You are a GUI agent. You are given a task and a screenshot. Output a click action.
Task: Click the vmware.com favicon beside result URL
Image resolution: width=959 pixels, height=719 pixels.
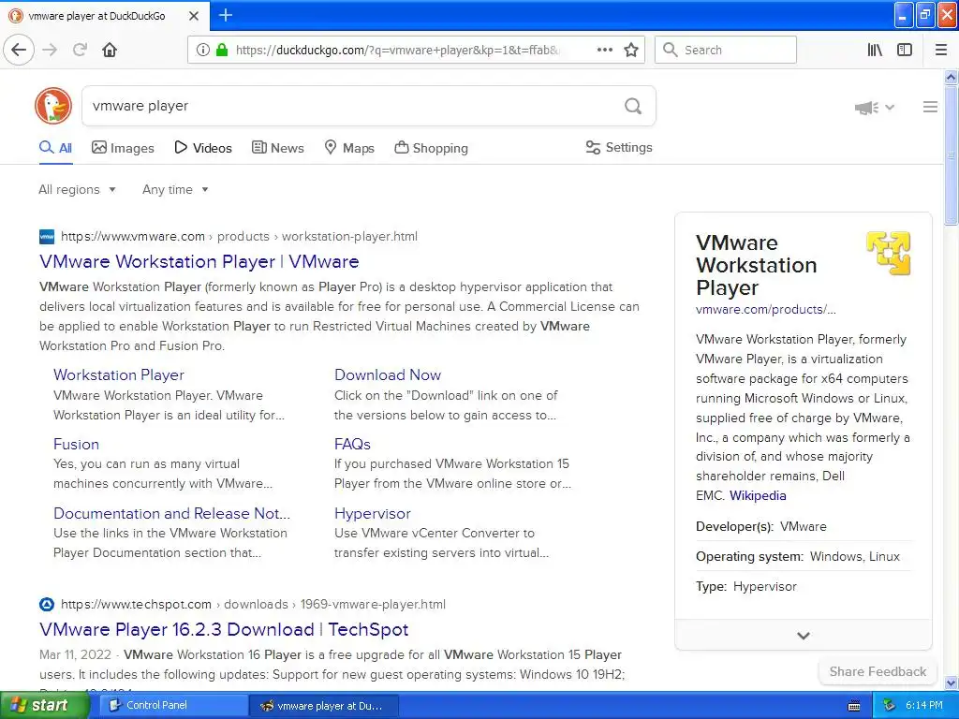coord(47,237)
